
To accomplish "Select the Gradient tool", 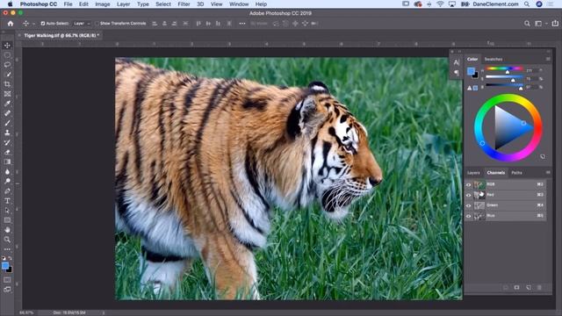I will click(7, 162).
